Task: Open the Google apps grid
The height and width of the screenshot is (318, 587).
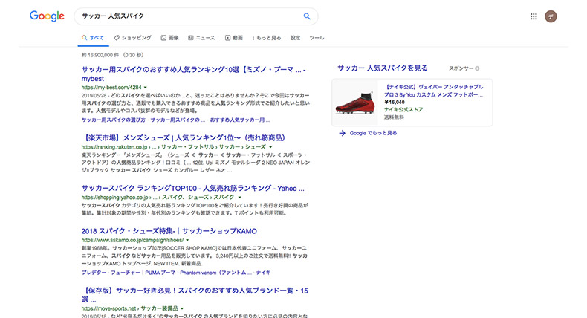Action: tap(534, 16)
